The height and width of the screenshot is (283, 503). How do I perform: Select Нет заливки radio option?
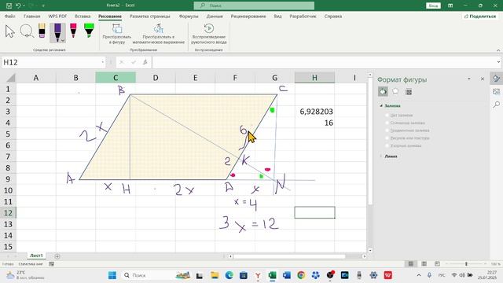(x=387, y=116)
